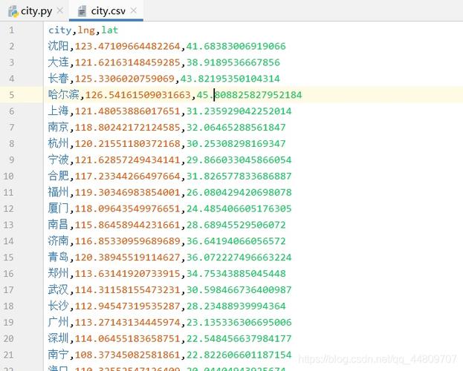
Task: Click the city name 上海
Action: tap(59, 111)
